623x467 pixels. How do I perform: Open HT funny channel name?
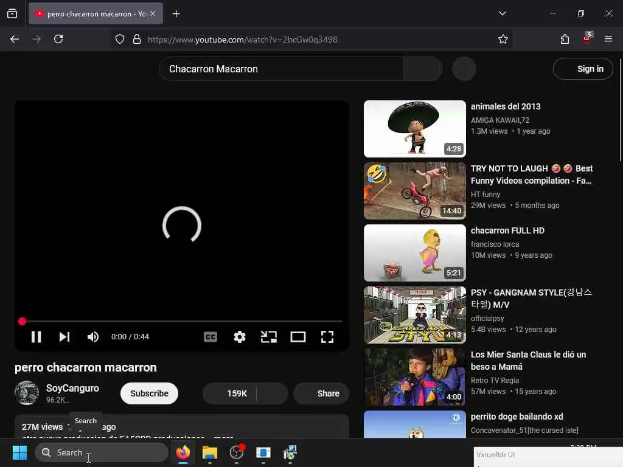coord(486,194)
